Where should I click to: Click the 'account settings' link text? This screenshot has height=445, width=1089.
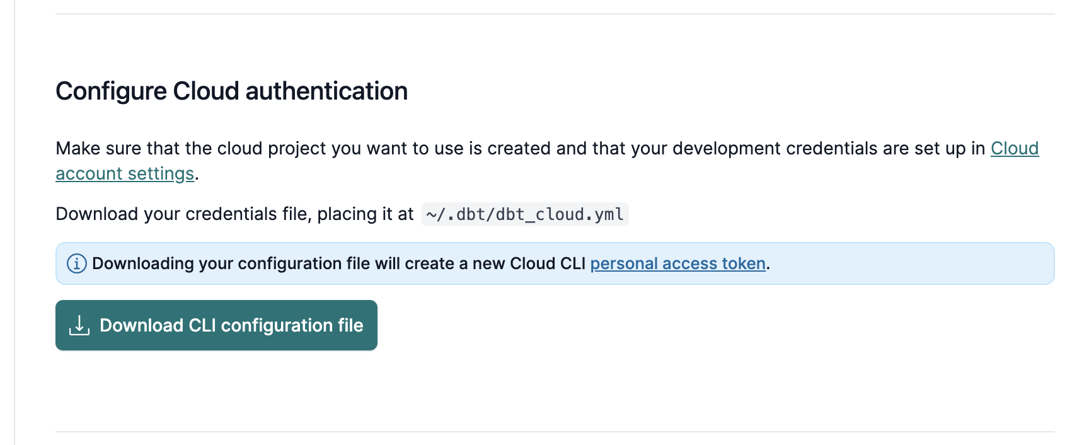(125, 173)
